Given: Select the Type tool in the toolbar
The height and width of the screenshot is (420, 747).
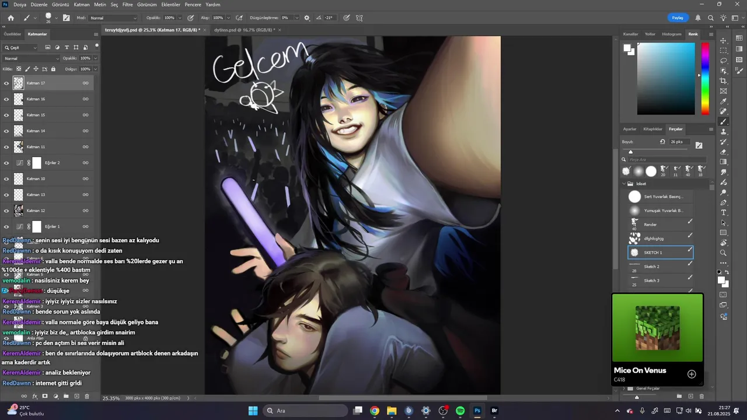Looking at the screenshot, I should [724, 213].
